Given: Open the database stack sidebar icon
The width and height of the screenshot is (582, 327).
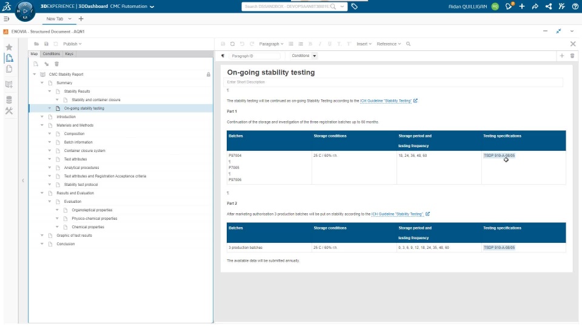Looking at the screenshot, I should click(9, 99).
